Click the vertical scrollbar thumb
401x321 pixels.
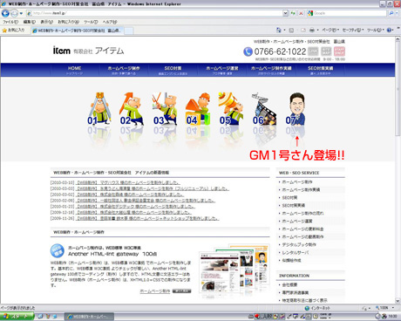[x=398, y=89]
